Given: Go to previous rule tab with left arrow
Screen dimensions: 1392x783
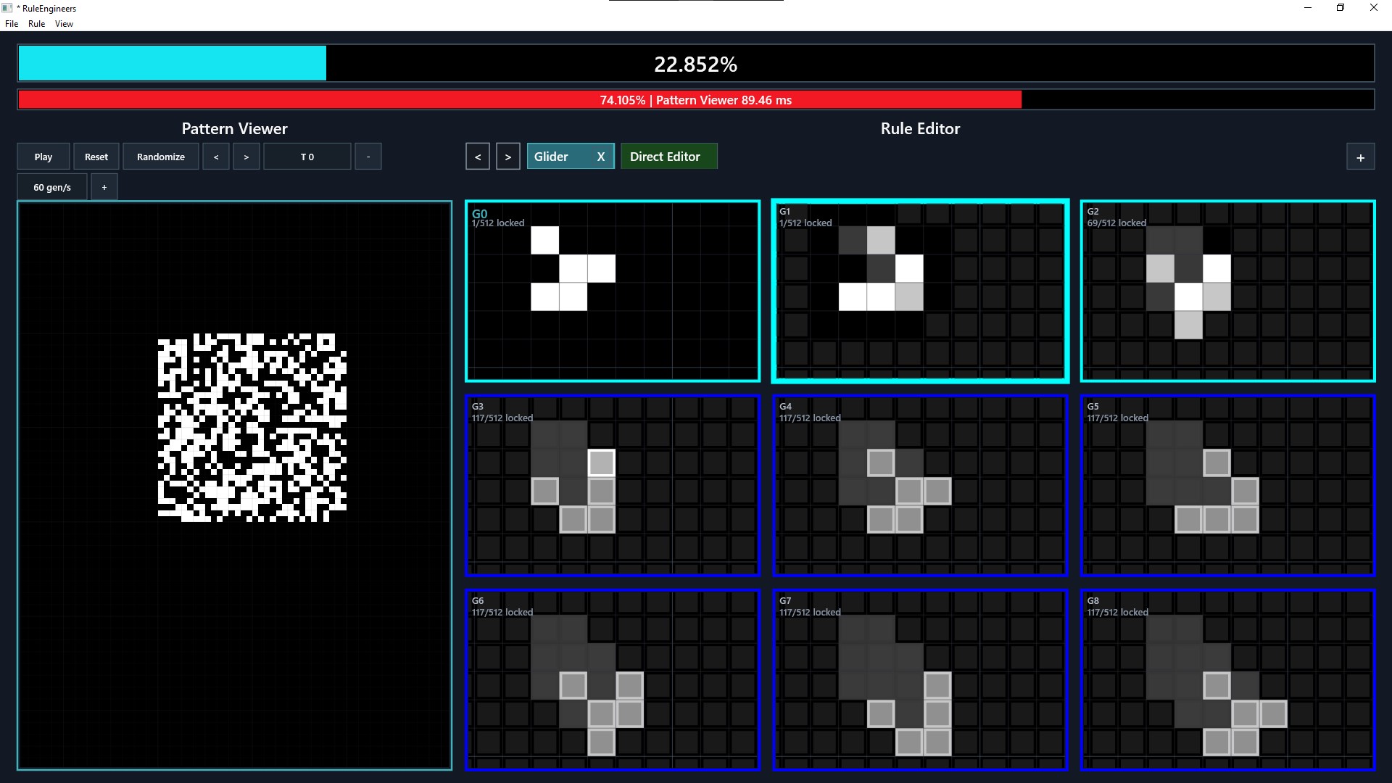Looking at the screenshot, I should pos(478,157).
